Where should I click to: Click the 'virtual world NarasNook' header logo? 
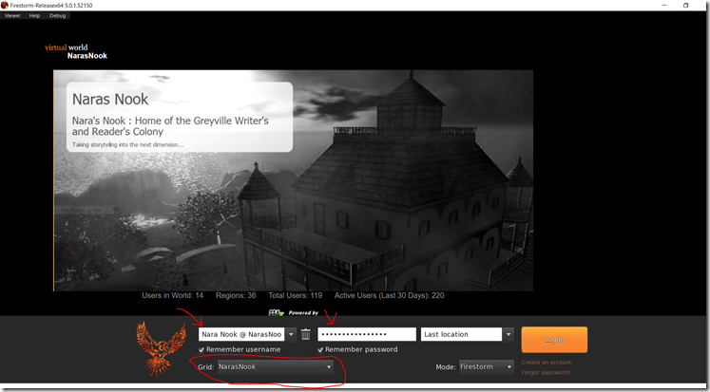click(76, 51)
